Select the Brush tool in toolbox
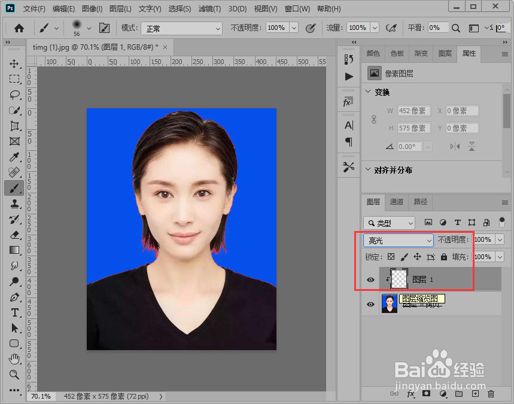Screen dimensions: 514x404 tap(14, 188)
